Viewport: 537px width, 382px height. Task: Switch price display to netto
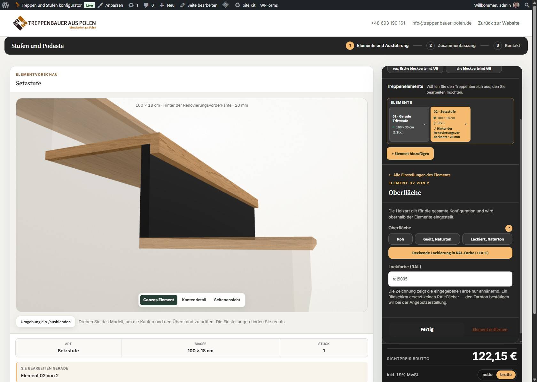[x=487, y=375]
